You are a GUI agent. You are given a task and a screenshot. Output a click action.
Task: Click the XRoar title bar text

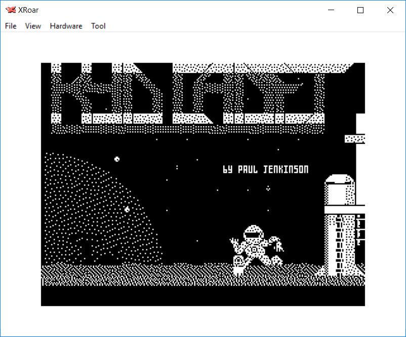(29, 10)
